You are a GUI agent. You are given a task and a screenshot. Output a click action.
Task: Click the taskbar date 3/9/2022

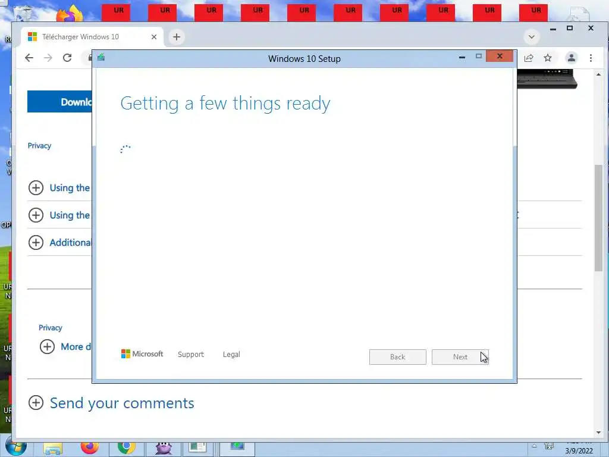[579, 451]
